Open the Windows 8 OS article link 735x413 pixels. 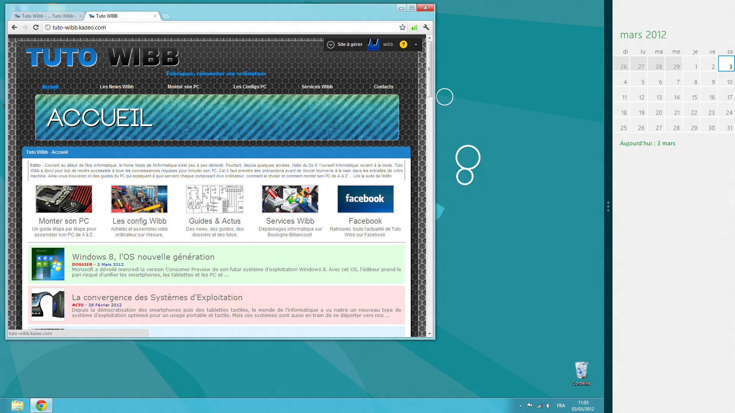[143, 257]
